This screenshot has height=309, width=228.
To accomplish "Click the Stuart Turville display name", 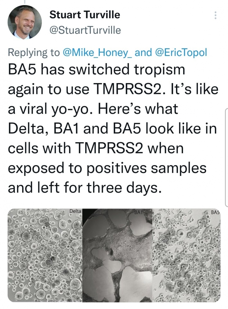I will tap(85, 15).
